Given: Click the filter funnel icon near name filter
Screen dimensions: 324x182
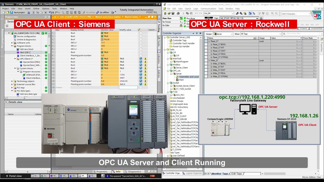Looking at the screenshot, I should [x=284, y=34].
